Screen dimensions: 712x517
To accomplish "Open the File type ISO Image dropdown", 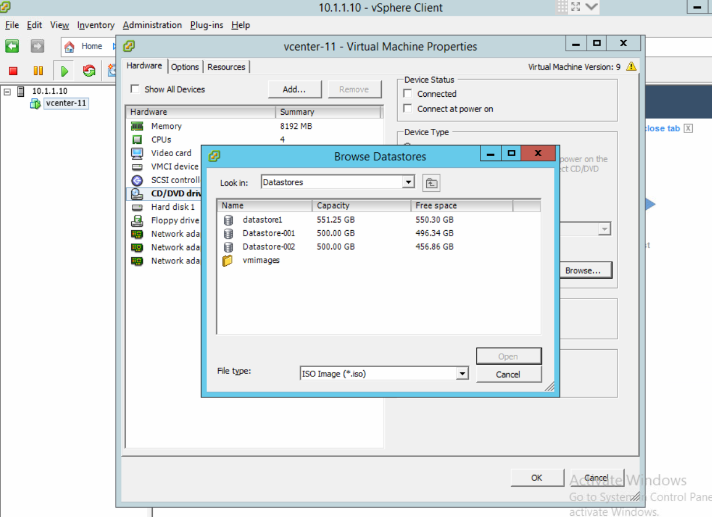I will pos(462,374).
